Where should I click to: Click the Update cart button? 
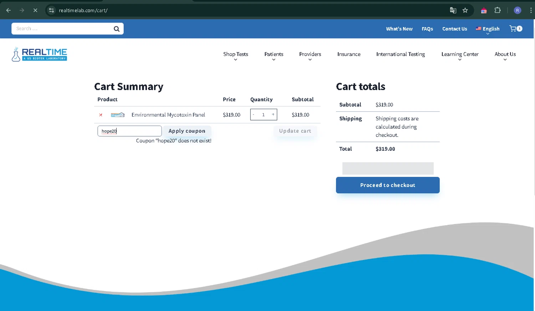pos(295,131)
